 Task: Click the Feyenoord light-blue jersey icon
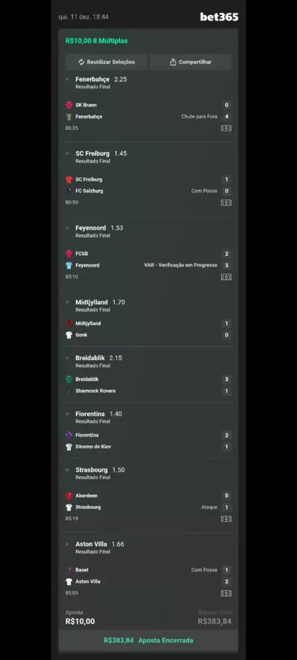[x=69, y=266]
